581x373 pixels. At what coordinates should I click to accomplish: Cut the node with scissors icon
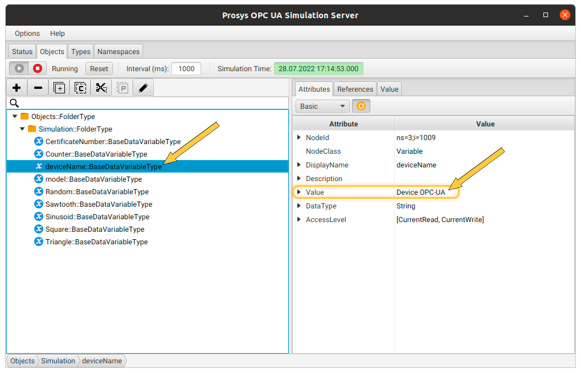[101, 88]
